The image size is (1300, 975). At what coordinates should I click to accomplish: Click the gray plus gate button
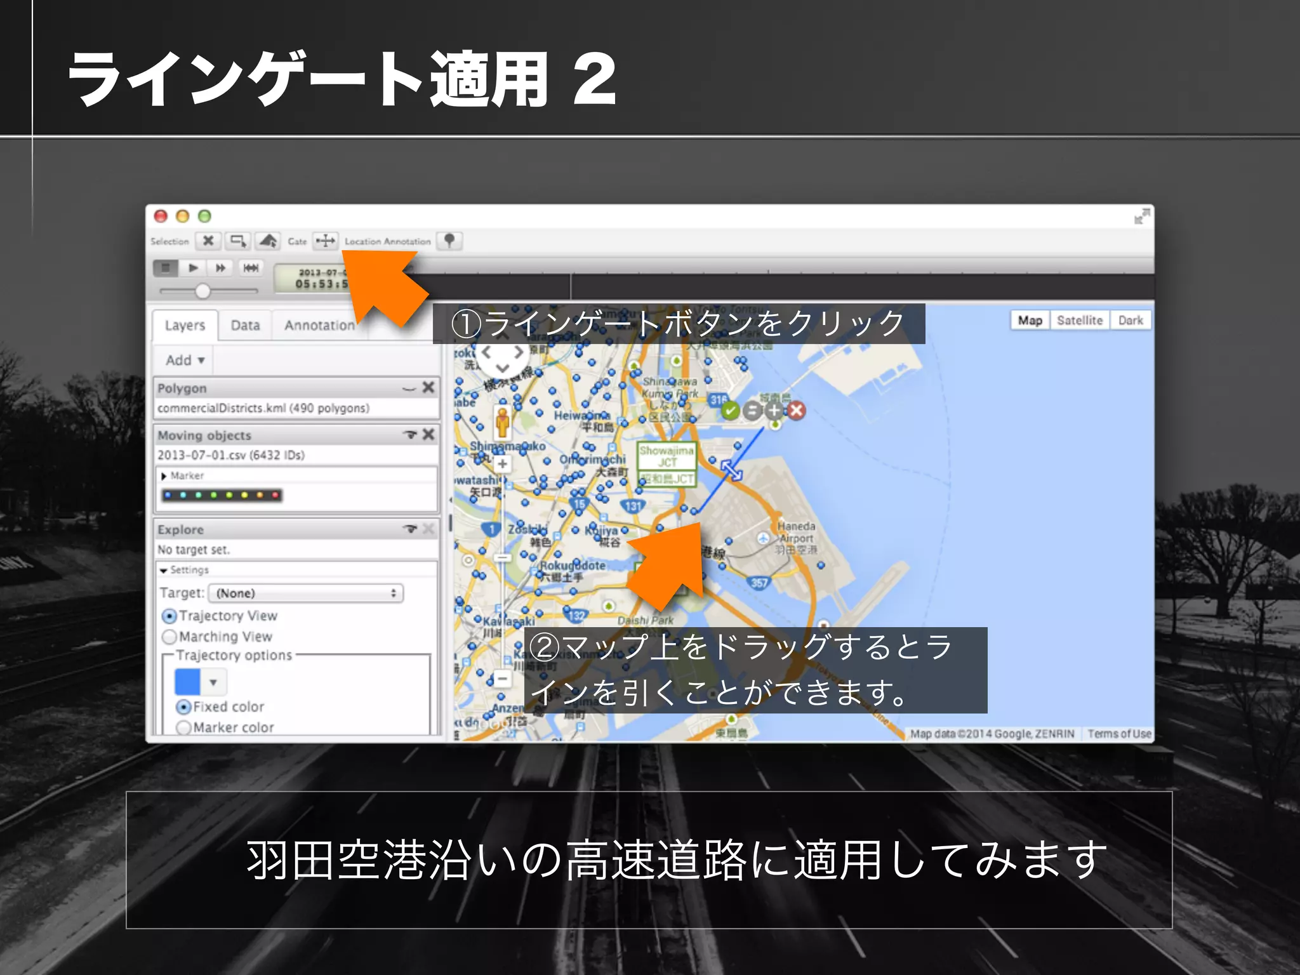coord(774,411)
